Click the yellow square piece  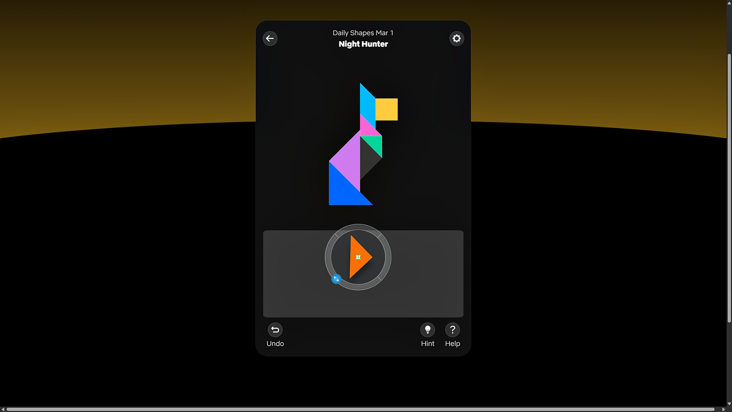click(387, 109)
